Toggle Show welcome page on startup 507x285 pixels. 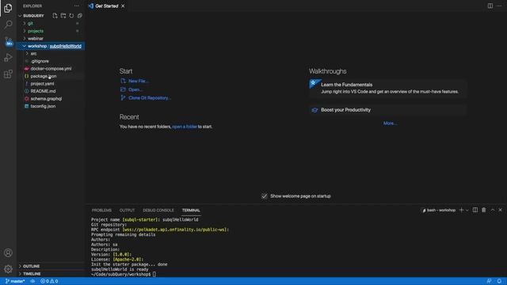pyautogui.click(x=264, y=196)
